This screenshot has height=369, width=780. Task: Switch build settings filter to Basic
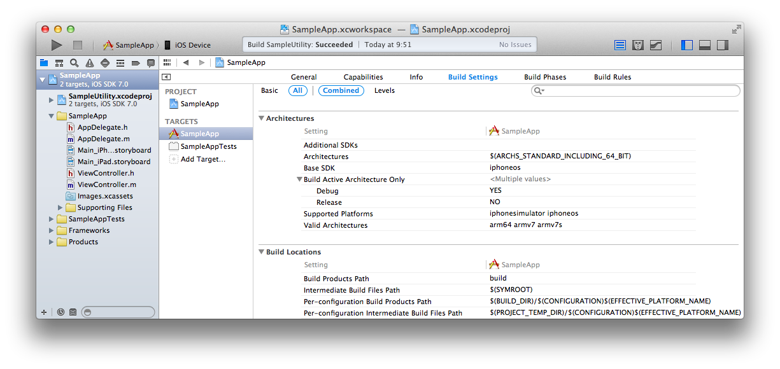[269, 90]
